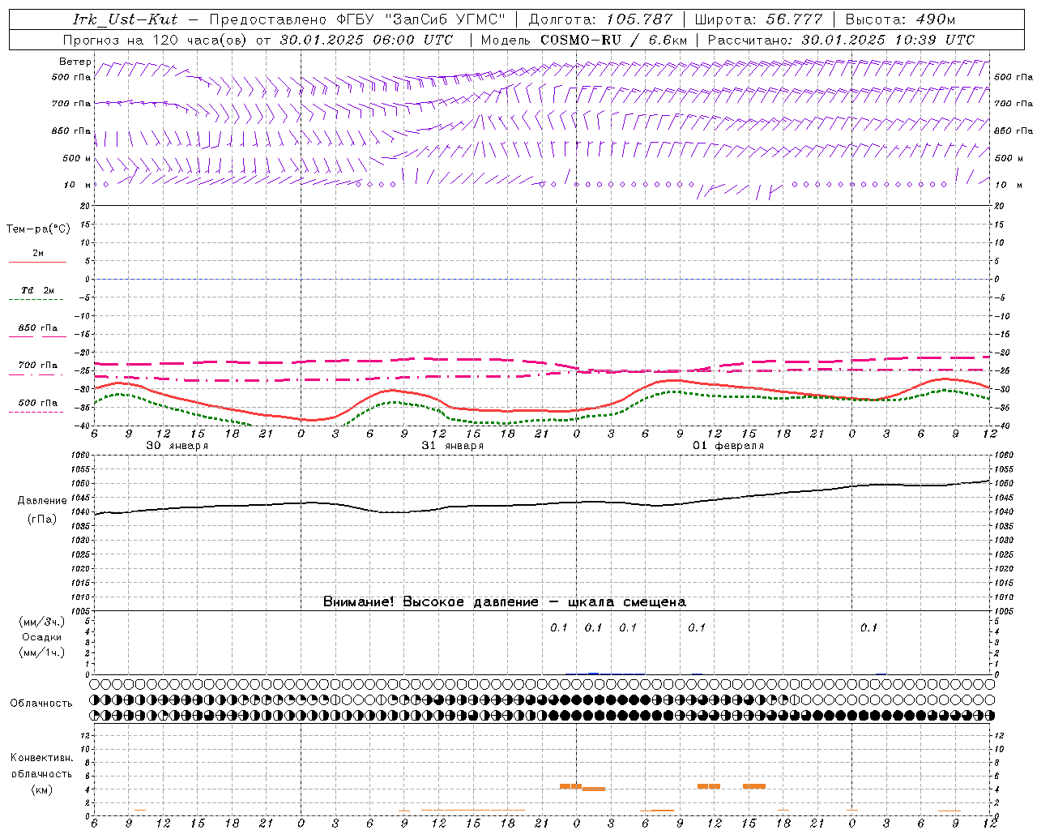1037x830 pixels.
Task: Select the "Td 2м" dew point legend entry
Action: point(37,290)
